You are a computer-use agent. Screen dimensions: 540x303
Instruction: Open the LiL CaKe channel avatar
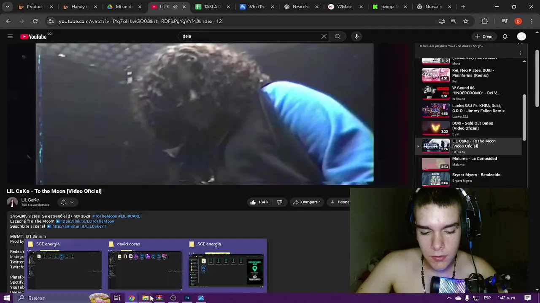tap(12, 202)
